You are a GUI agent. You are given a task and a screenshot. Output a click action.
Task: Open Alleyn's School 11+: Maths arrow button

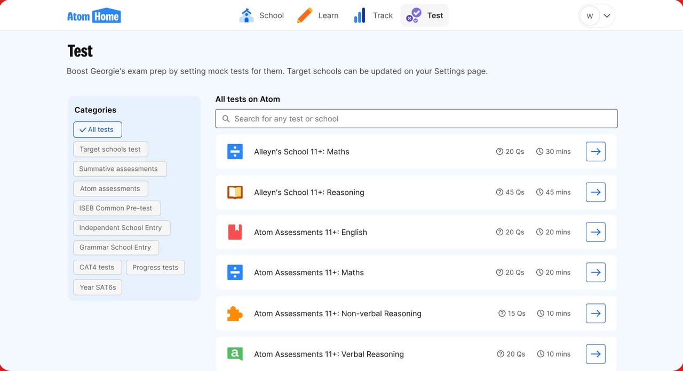(x=595, y=152)
